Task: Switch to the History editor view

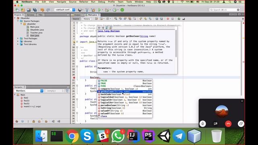Action: pos(87,19)
